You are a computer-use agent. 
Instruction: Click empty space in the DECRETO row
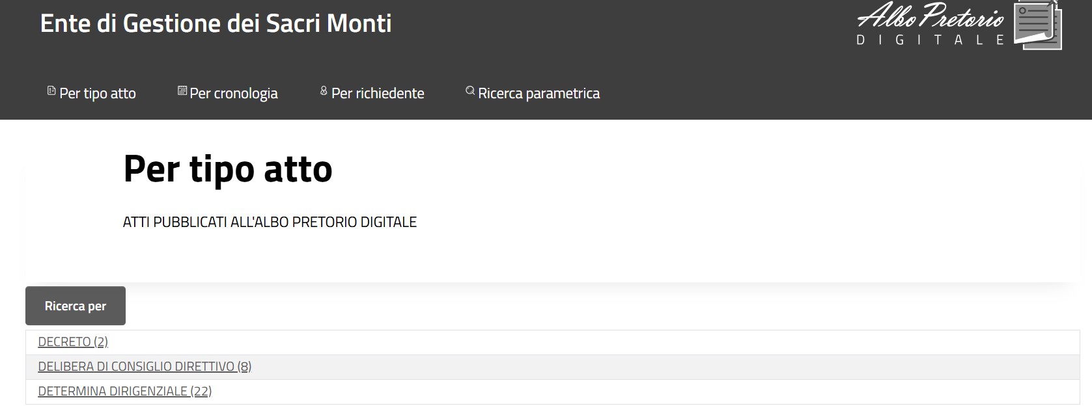[x=586, y=342]
